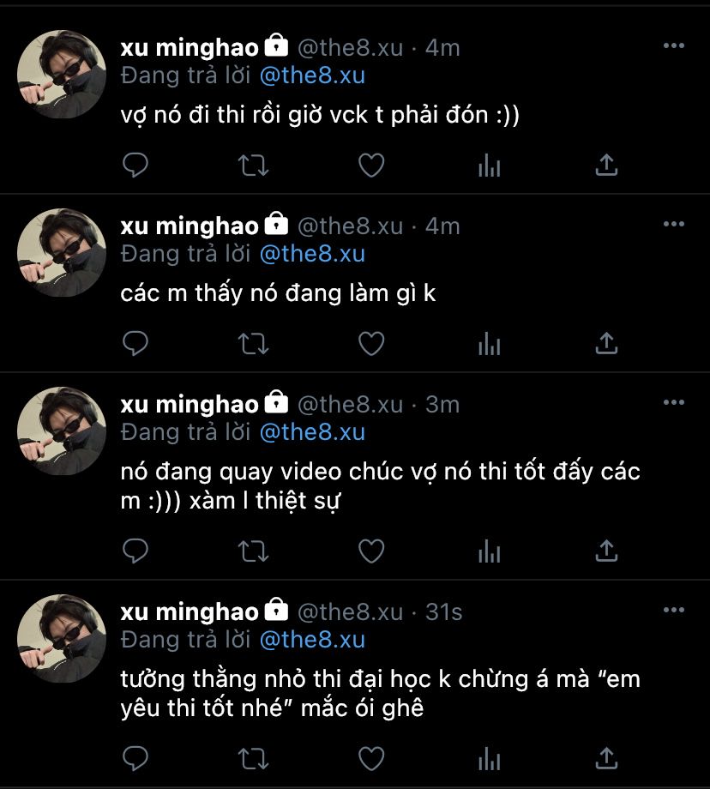
Task: Open the @the8.xu reply link in the first tweet
Action: pos(312,75)
